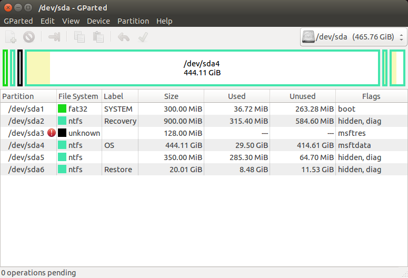Click the Copy partition toolbar icon
Image resolution: width=408 pixels, height=278 pixels.
(x=79, y=37)
